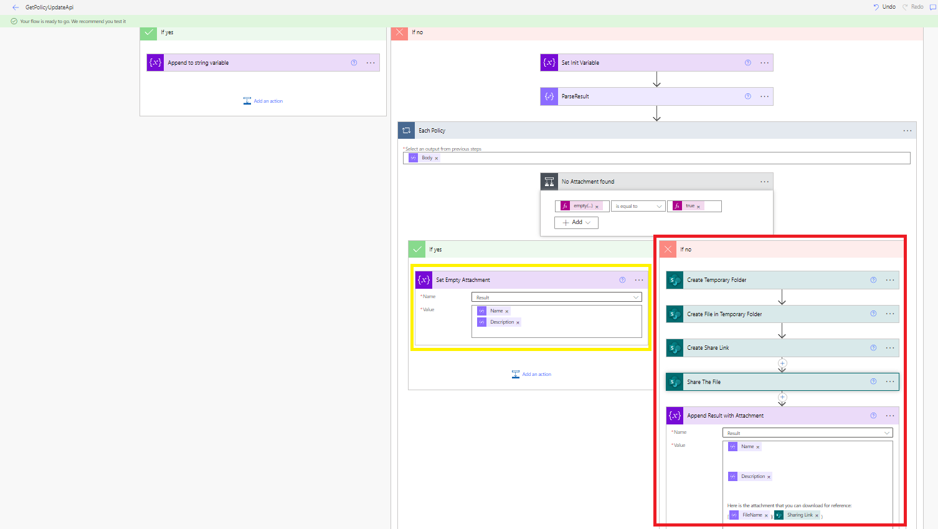Show help for ParseResult

pyautogui.click(x=747, y=96)
